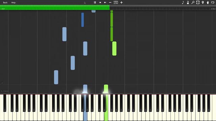Toggle the loop icon

(x=213, y=2)
